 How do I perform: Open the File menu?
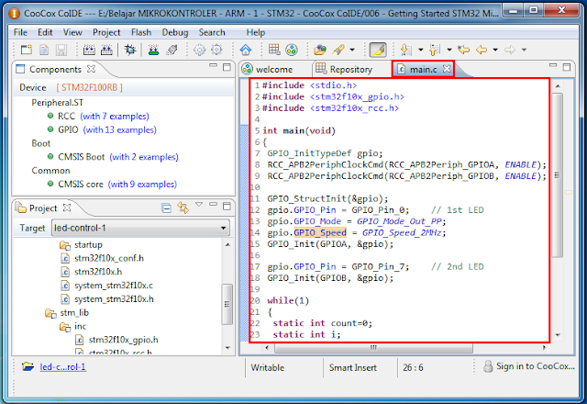[20, 33]
